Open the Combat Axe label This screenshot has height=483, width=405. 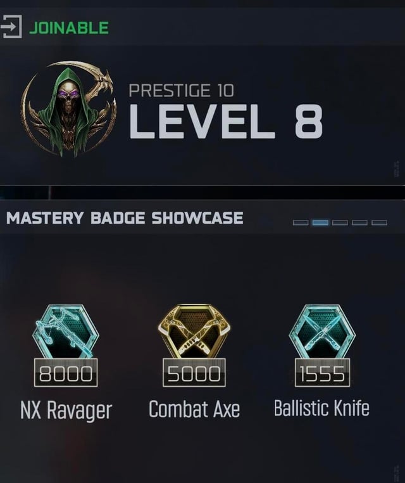194,409
